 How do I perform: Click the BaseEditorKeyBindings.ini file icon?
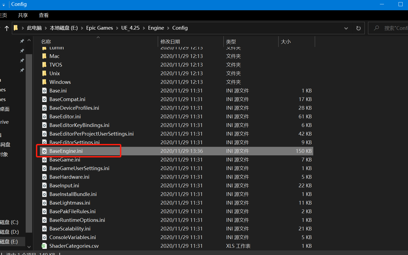click(x=45, y=125)
